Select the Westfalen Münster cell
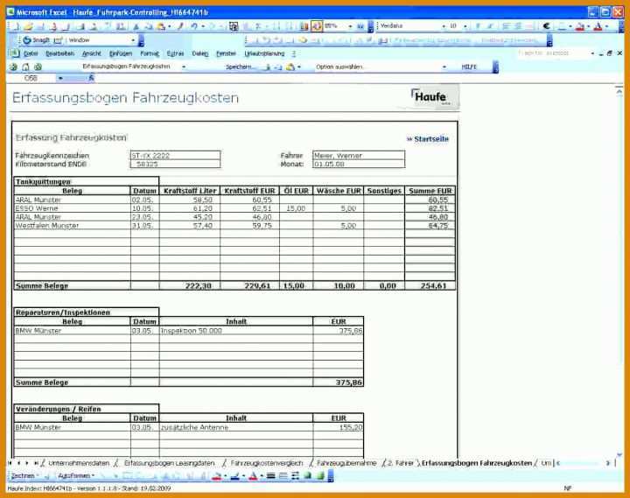The height and width of the screenshot is (498, 630). click(73, 226)
